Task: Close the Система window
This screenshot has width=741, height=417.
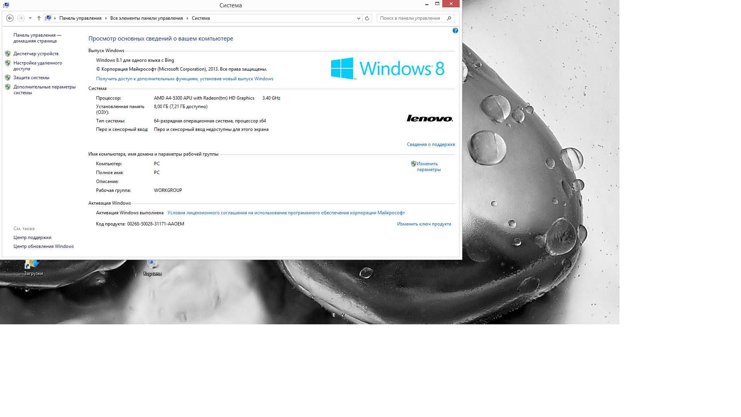Action: tap(451, 4)
